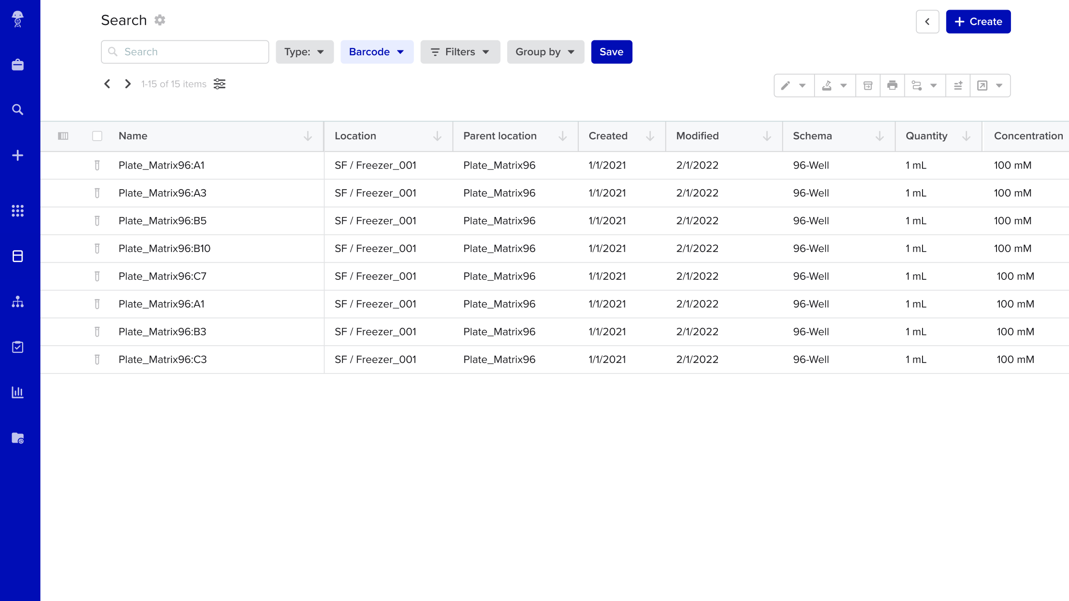Open the requests checklist icon in sidebar
The width and height of the screenshot is (1069, 601).
pyautogui.click(x=18, y=347)
